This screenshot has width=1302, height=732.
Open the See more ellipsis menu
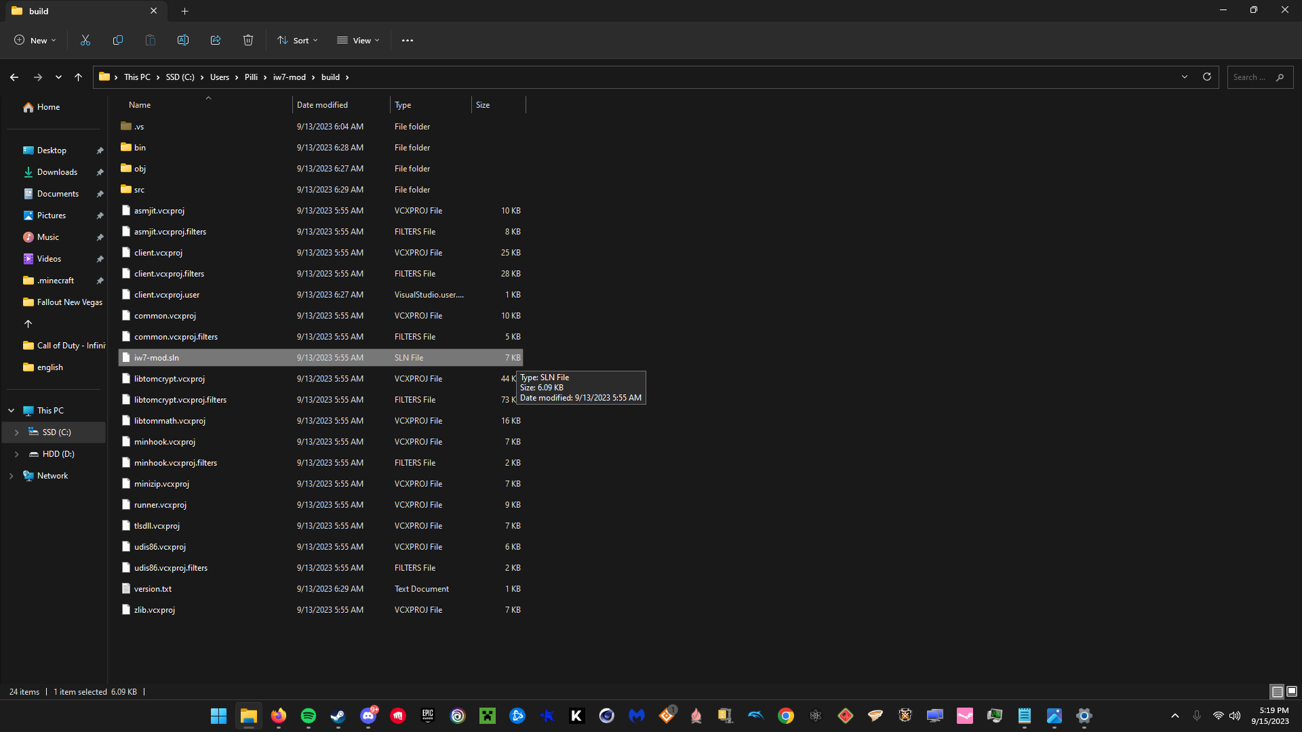(x=408, y=41)
